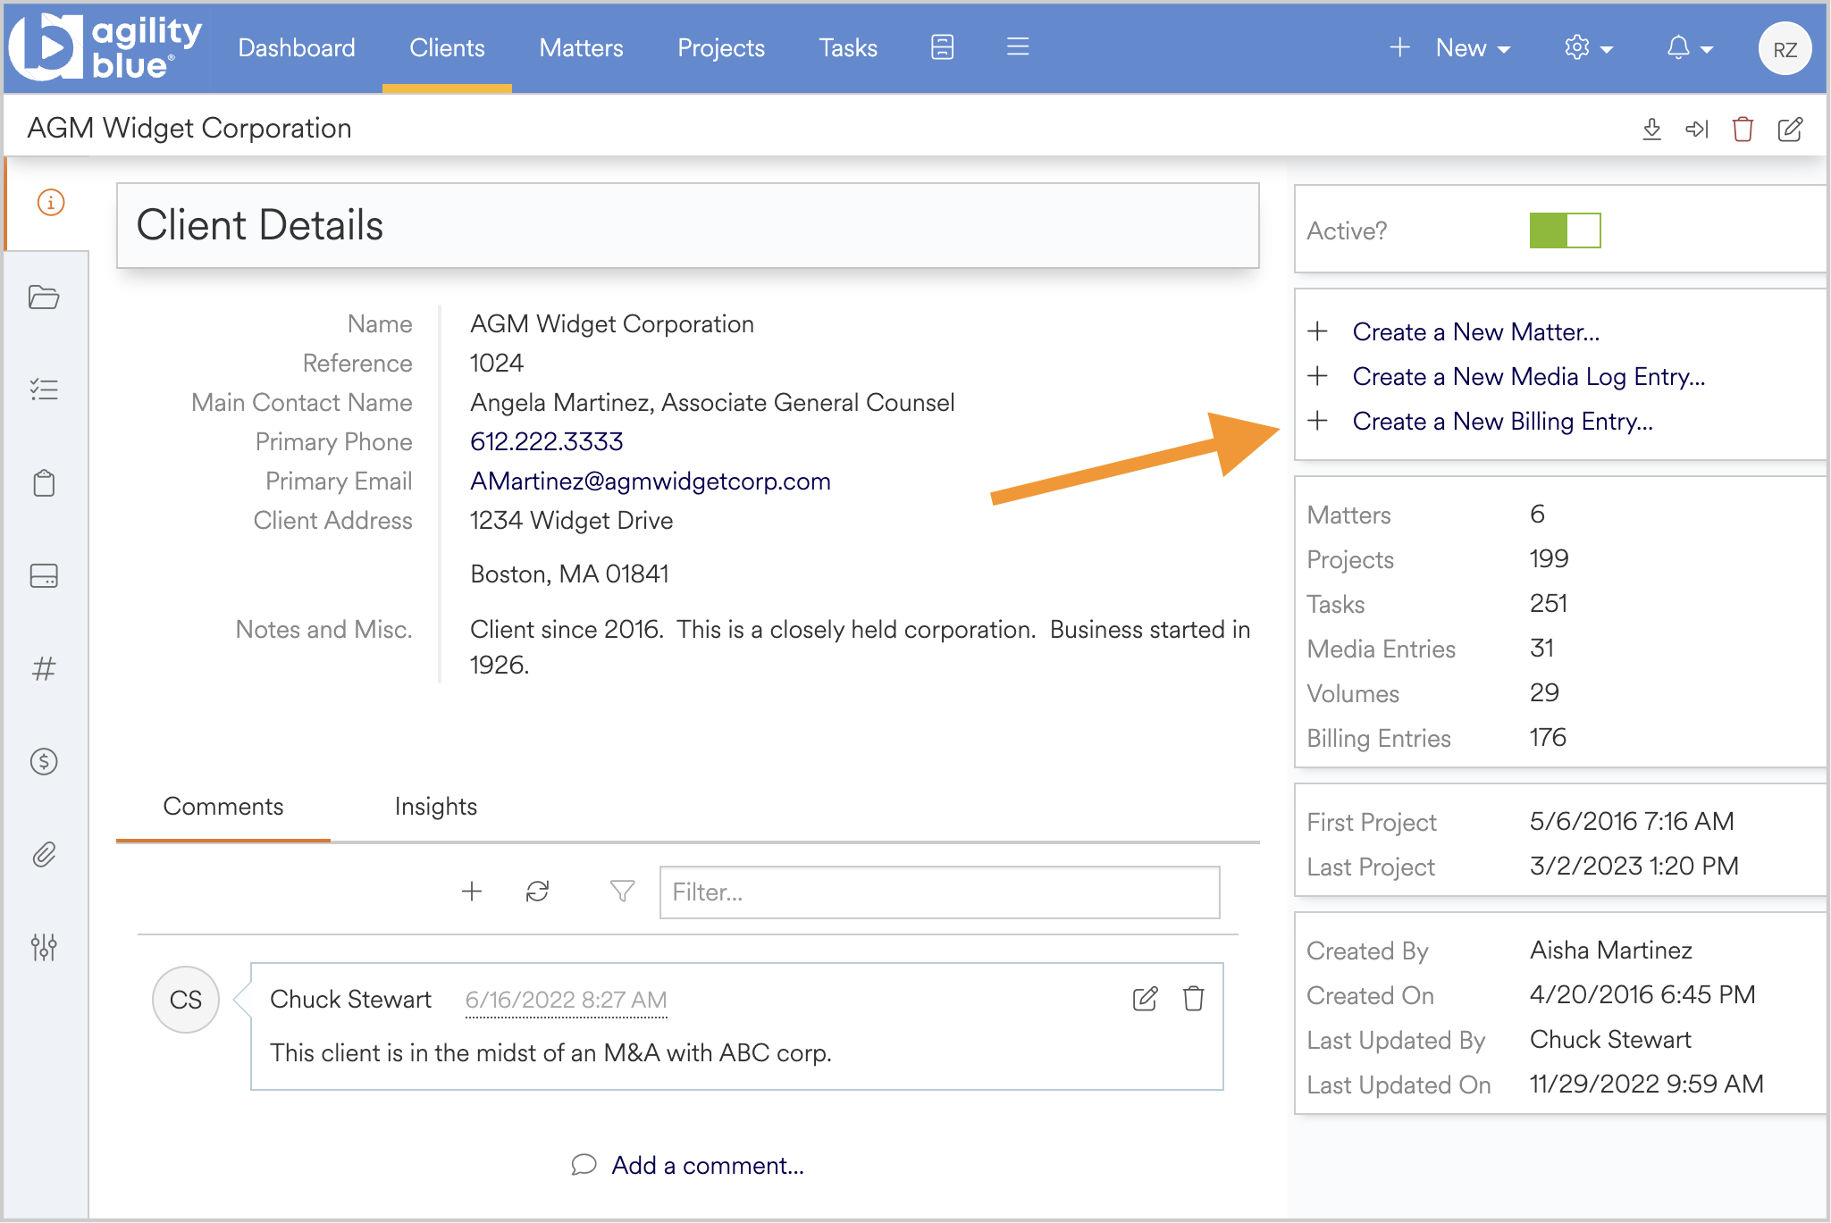
Task: Go to the Matters menu
Action: click(581, 48)
